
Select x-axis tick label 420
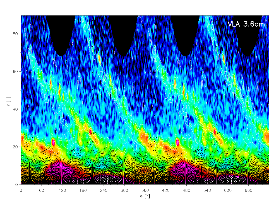(166, 190)
